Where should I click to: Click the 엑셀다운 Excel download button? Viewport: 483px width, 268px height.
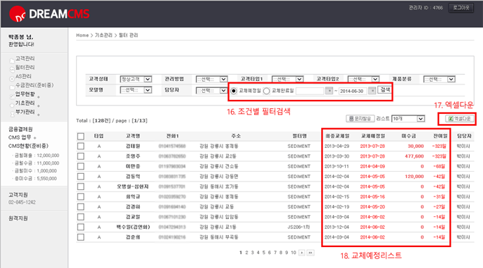[459, 119]
